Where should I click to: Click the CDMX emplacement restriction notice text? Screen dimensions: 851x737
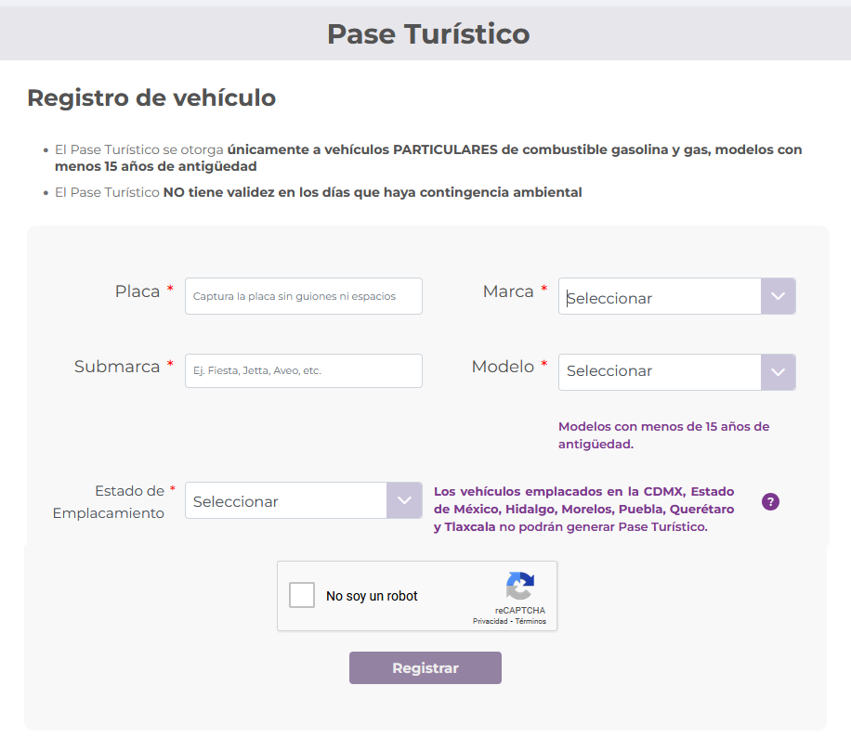pyautogui.click(x=583, y=509)
